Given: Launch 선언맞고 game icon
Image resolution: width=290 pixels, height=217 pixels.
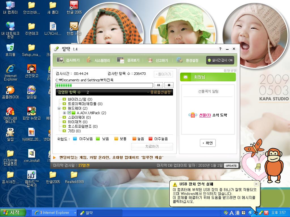Looking at the screenshot, I should 32,71.
